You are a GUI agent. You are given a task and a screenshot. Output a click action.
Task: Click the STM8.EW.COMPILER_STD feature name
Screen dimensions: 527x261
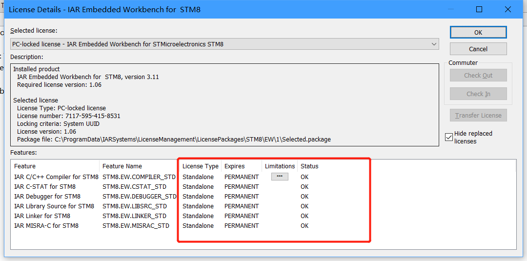click(139, 177)
